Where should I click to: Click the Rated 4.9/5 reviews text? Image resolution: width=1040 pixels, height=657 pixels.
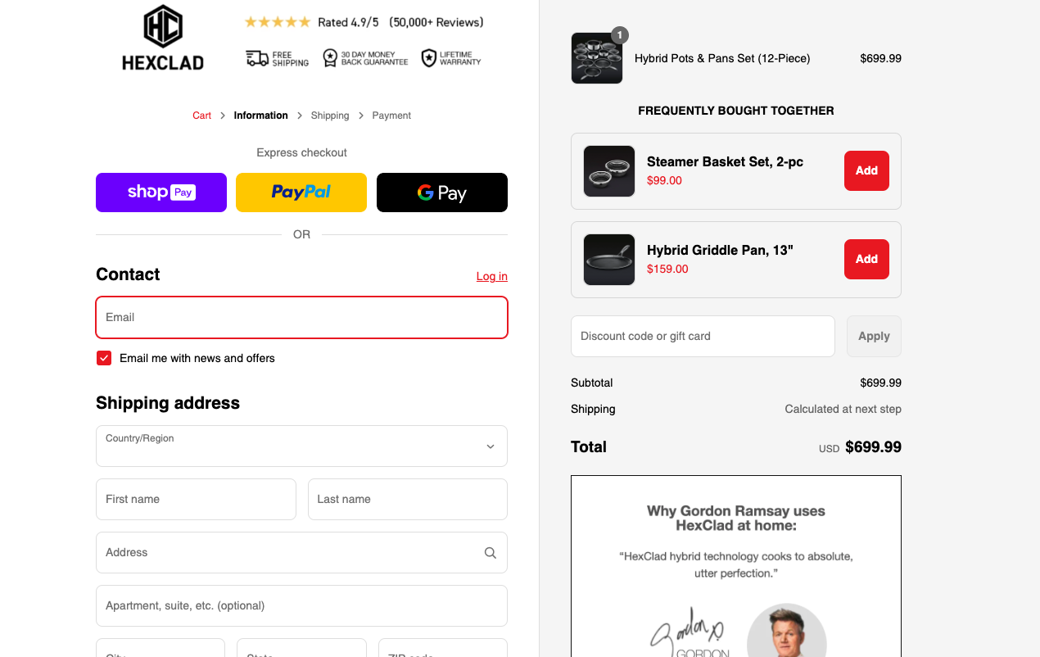pos(400,22)
